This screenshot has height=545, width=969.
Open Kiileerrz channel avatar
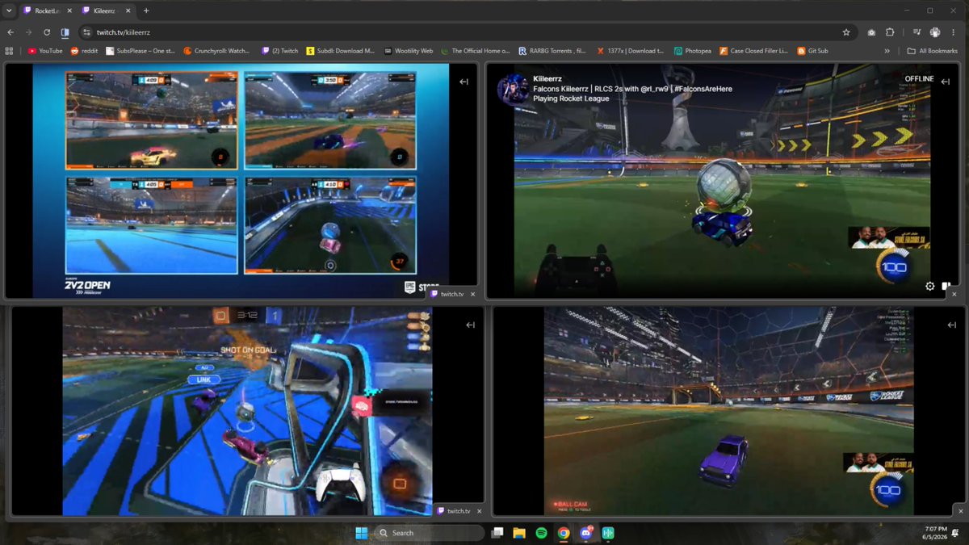[513, 89]
